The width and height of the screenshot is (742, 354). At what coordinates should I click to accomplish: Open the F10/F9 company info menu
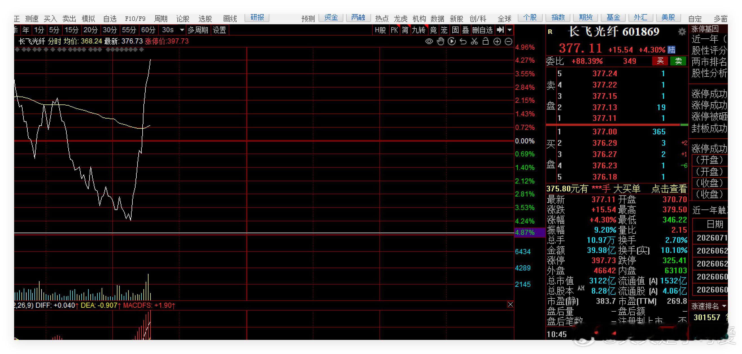pyautogui.click(x=135, y=19)
